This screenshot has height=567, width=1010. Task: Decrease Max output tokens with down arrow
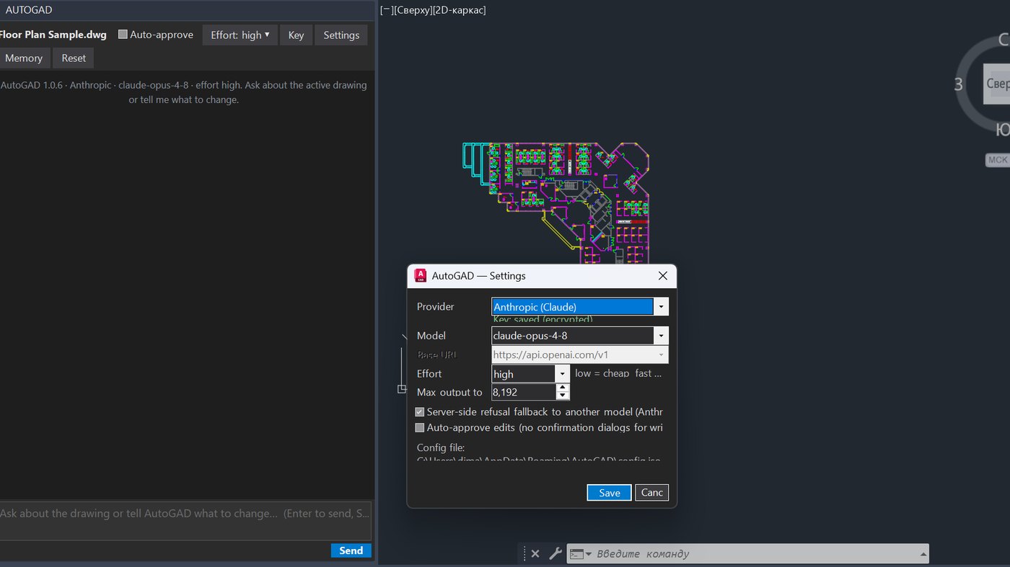(563, 396)
